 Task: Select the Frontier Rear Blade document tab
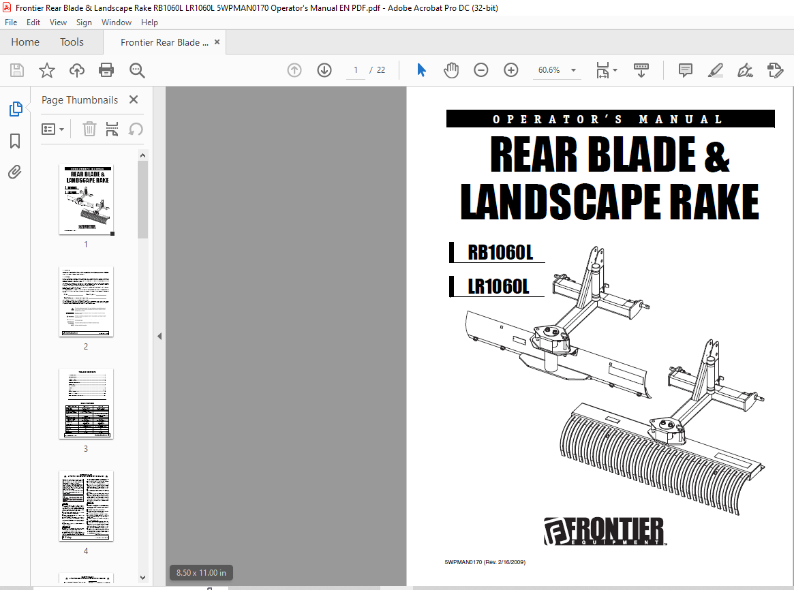click(164, 42)
